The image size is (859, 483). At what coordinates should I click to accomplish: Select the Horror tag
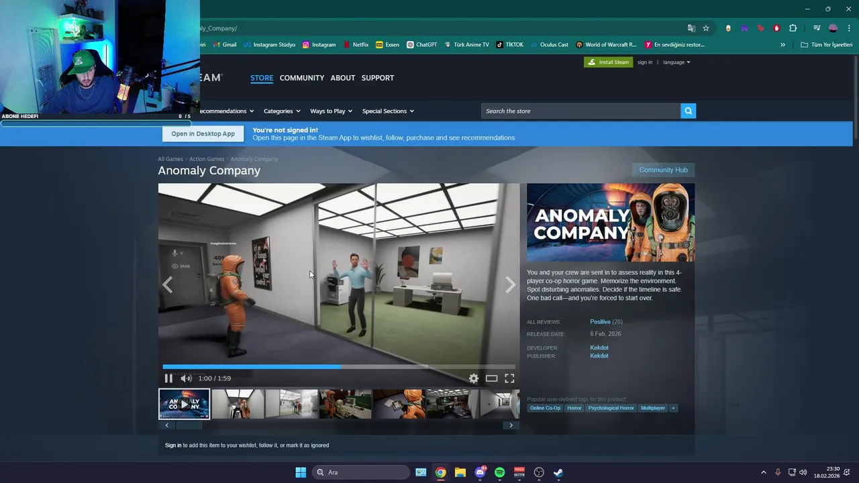pos(574,408)
